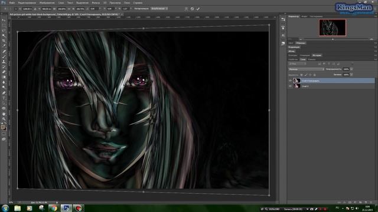Open the opacity slider arrow
378x212 pixels.
pyautogui.click(x=351, y=69)
